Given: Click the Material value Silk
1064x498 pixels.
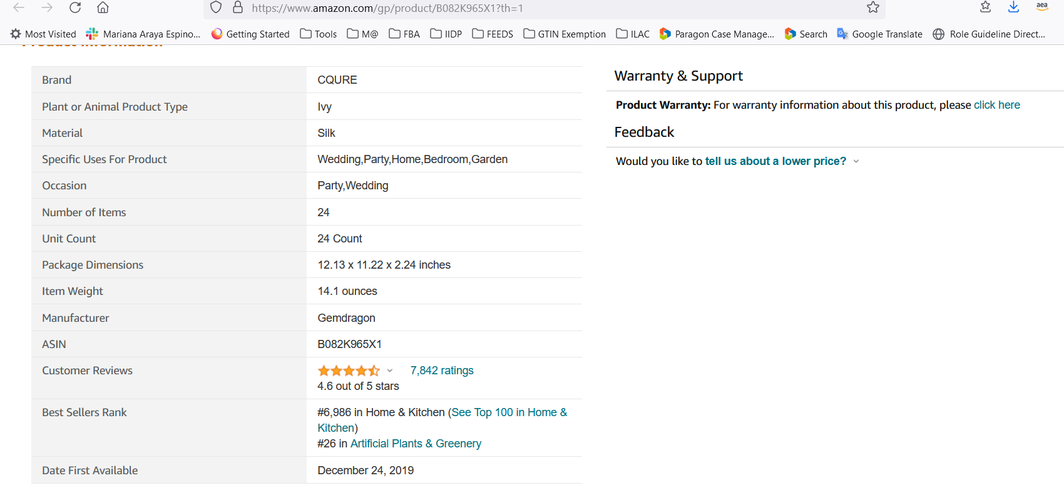Looking at the screenshot, I should [x=326, y=133].
